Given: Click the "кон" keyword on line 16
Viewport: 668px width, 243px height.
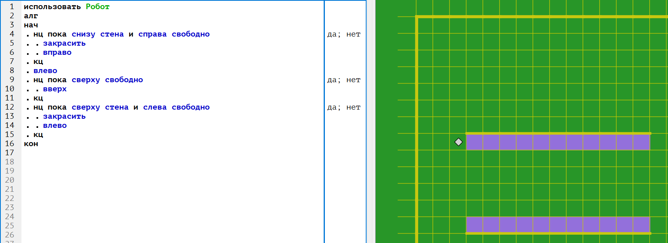Looking at the screenshot, I should click(31, 144).
